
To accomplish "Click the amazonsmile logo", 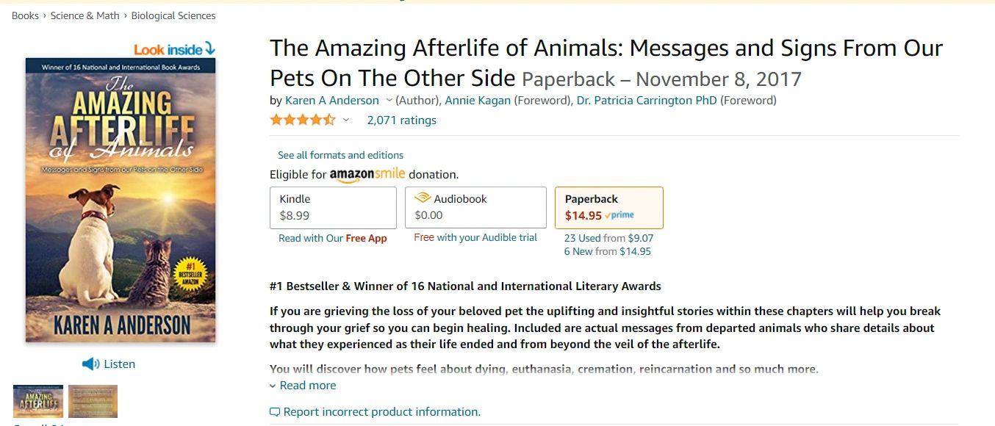I will coord(367,175).
